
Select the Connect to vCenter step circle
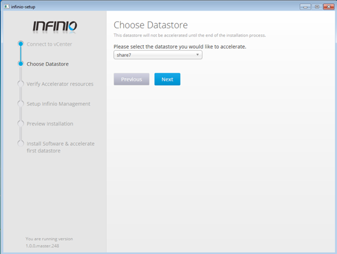[21, 44]
